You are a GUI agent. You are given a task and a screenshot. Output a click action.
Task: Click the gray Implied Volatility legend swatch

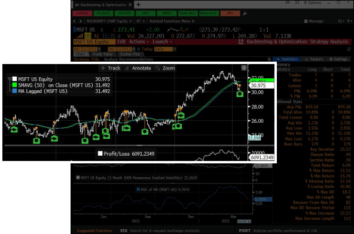pos(78,178)
